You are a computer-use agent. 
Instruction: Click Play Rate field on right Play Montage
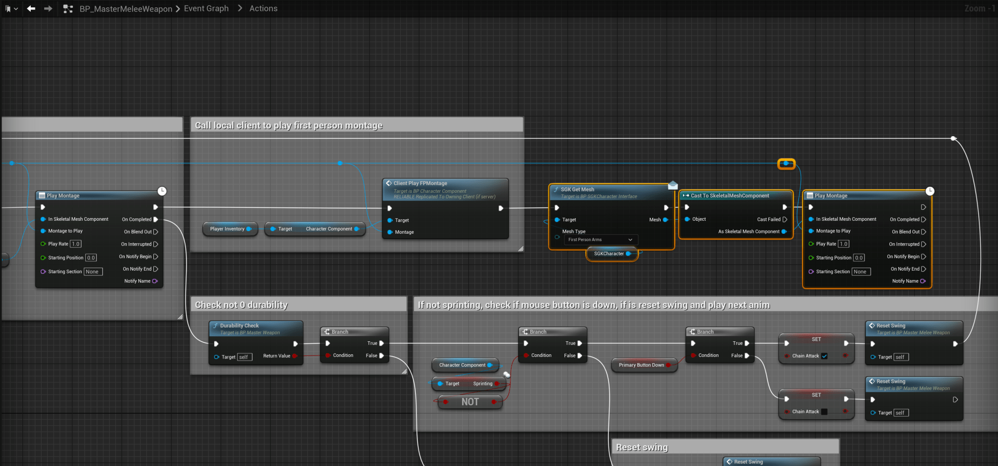(x=843, y=244)
